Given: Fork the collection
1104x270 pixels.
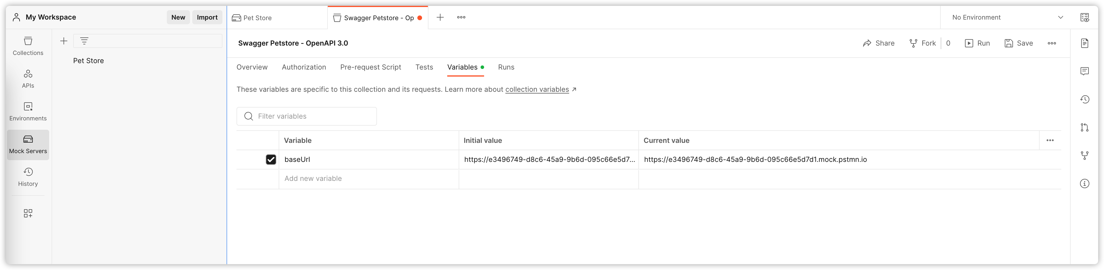Looking at the screenshot, I should coord(922,43).
